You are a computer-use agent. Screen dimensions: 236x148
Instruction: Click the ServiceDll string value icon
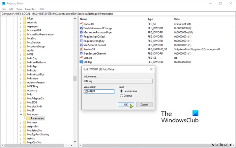(x=81, y=49)
